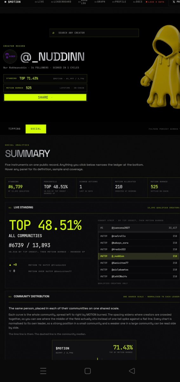180x382 pixels.
Task: Click the down-triangle 0 motion indicator
Action: pyautogui.click(x=12, y=271)
